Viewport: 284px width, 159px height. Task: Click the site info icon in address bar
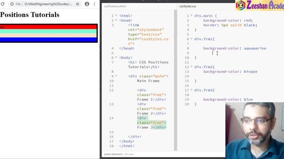pyautogui.click(x=12, y=4)
